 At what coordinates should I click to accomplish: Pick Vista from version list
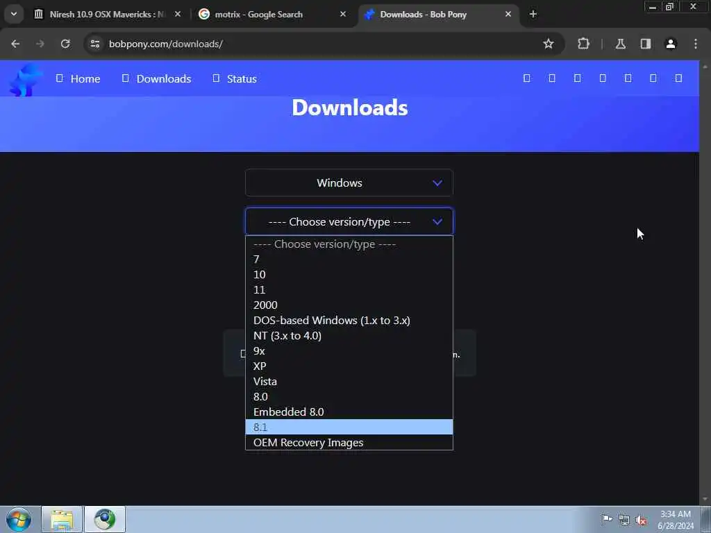click(349, 382)
